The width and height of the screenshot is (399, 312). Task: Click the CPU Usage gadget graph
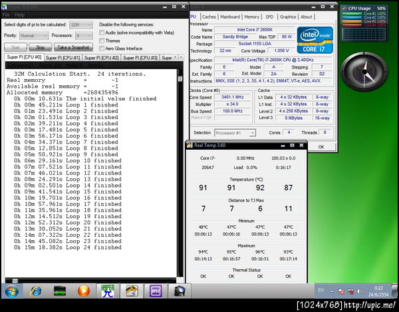[364, 34]
